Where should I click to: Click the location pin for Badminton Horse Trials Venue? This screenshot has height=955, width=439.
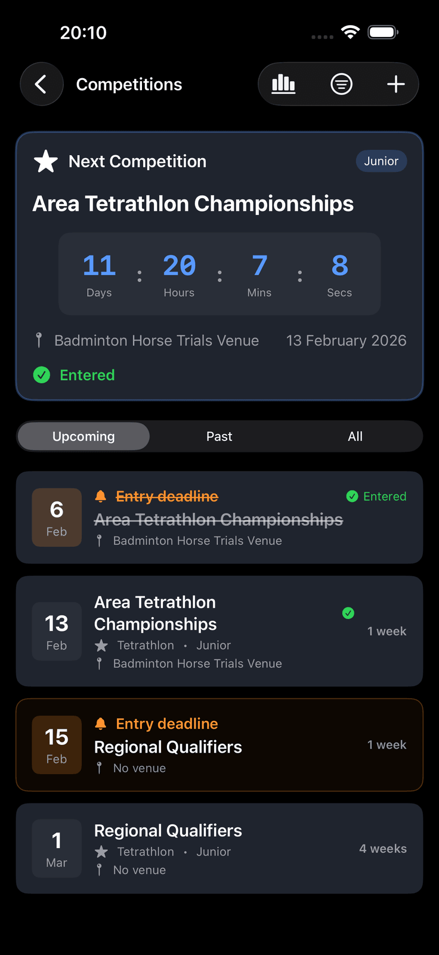click(38, 340)
